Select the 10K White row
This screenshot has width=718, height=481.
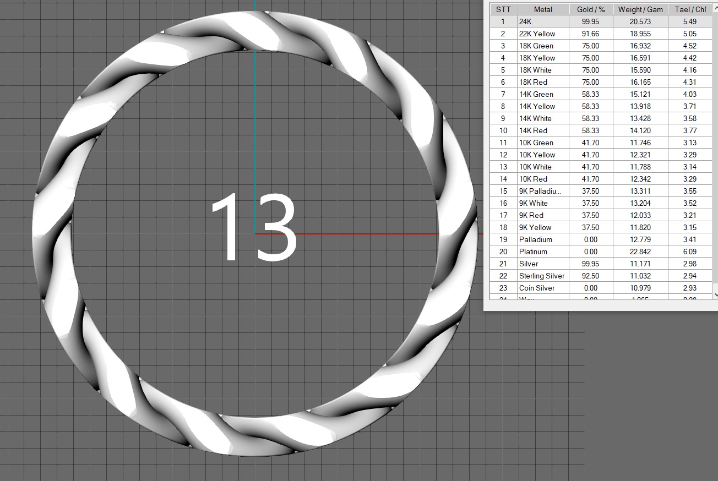tap(601, 167)
